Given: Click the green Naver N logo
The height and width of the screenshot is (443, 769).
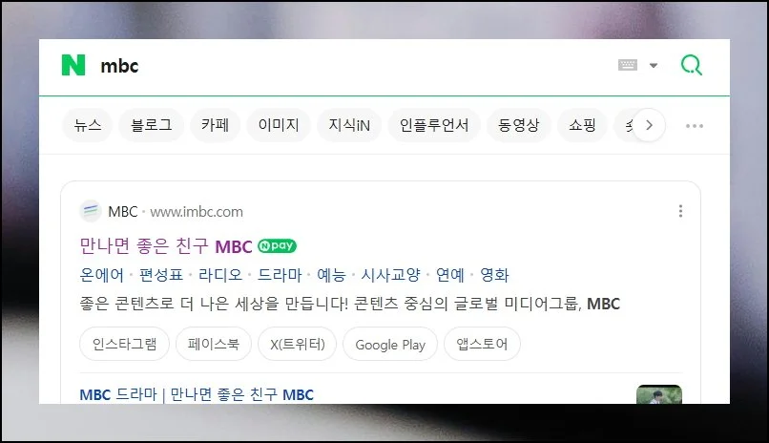Looking at the screenshot, I should [x=73, y=65].
